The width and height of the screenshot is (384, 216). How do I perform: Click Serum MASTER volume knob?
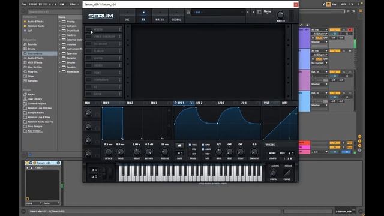point(280,15)
